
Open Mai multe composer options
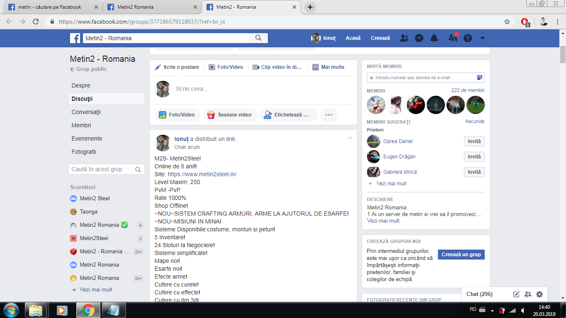pos(328,67)
